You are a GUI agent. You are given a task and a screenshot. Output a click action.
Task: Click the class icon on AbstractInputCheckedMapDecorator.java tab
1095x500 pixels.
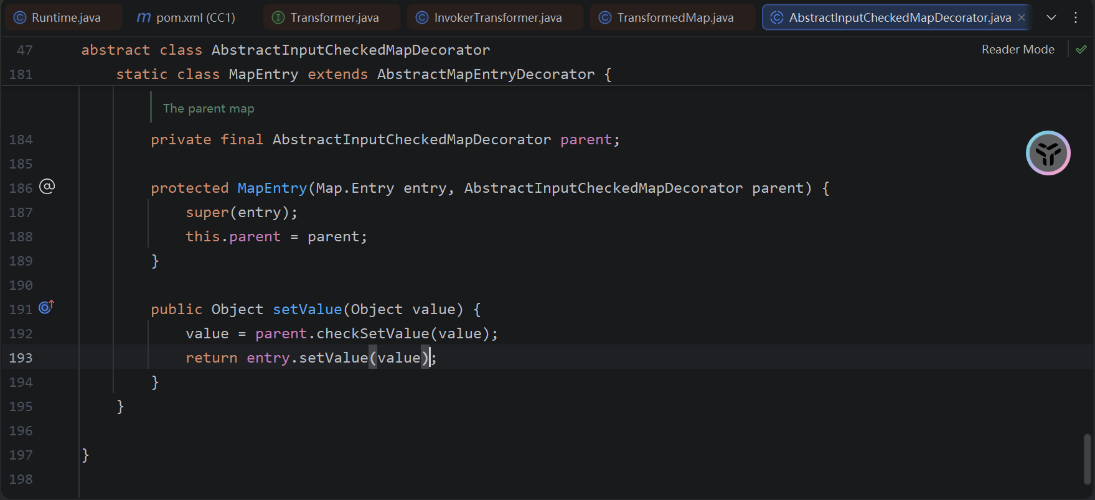tap(777, 17)
